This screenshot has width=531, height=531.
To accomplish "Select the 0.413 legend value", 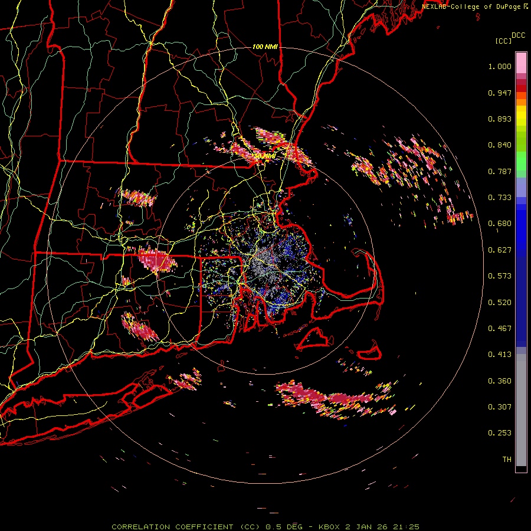I will [500, 355].
